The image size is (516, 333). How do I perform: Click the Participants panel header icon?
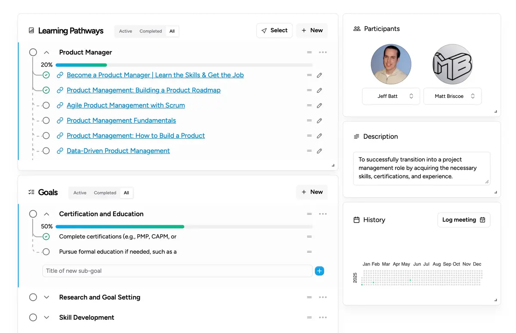pyautogui.click(x=356, y=28)
